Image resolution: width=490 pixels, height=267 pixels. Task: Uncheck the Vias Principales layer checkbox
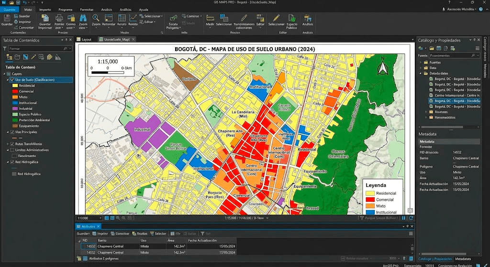pos(12,132)
